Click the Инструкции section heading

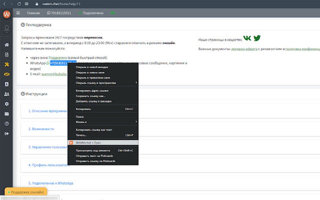(x=34, y=94)
